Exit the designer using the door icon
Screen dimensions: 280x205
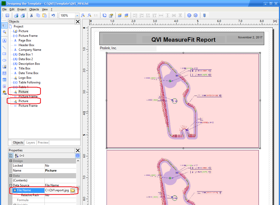(x=204, y=16)
